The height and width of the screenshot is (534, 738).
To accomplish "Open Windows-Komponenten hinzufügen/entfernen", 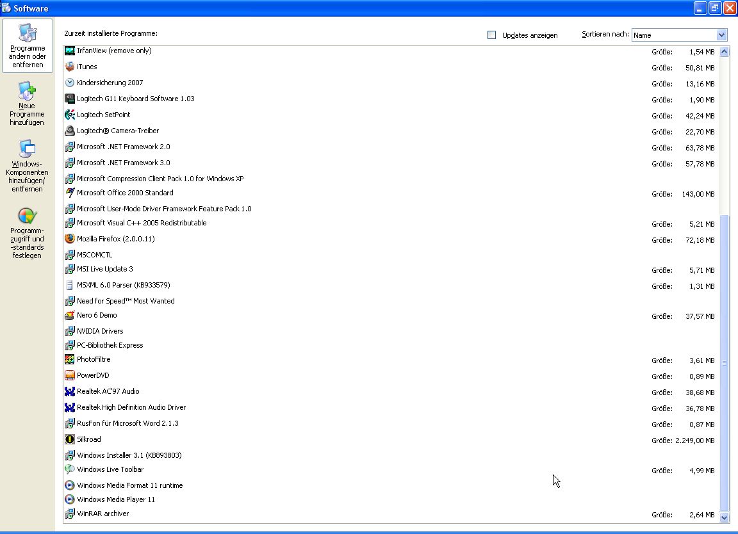I will tap(28, 166).
